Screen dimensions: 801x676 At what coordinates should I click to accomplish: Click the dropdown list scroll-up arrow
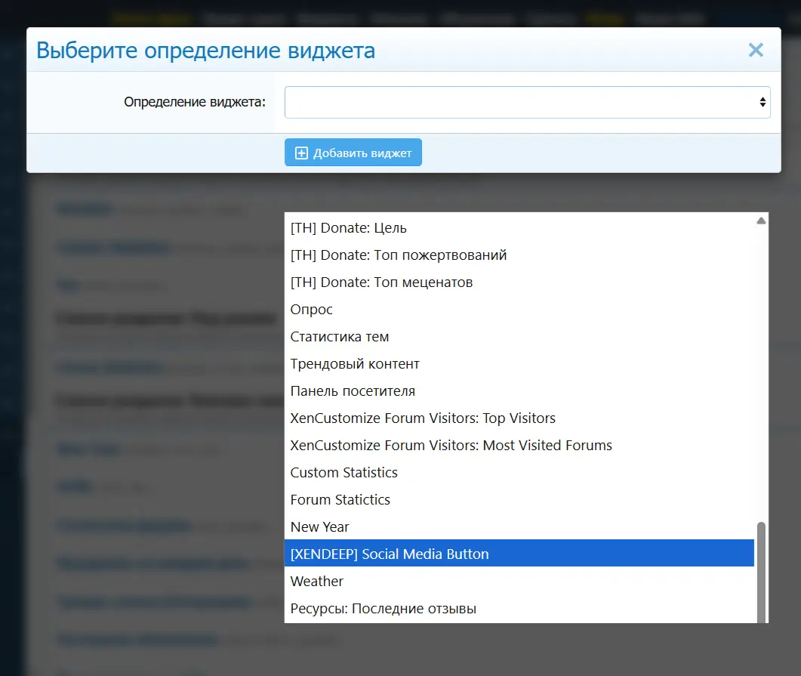coord(761,221)
